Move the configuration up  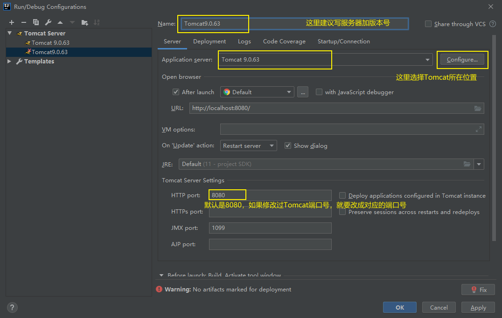click(x=60, y=22)
